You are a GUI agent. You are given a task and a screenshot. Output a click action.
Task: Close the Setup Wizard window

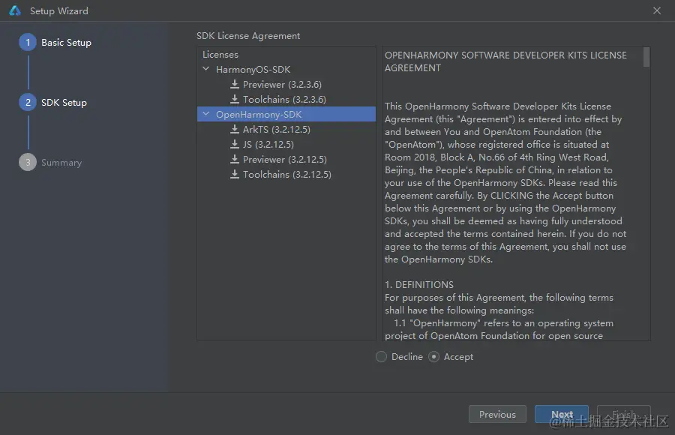[657, 10]
